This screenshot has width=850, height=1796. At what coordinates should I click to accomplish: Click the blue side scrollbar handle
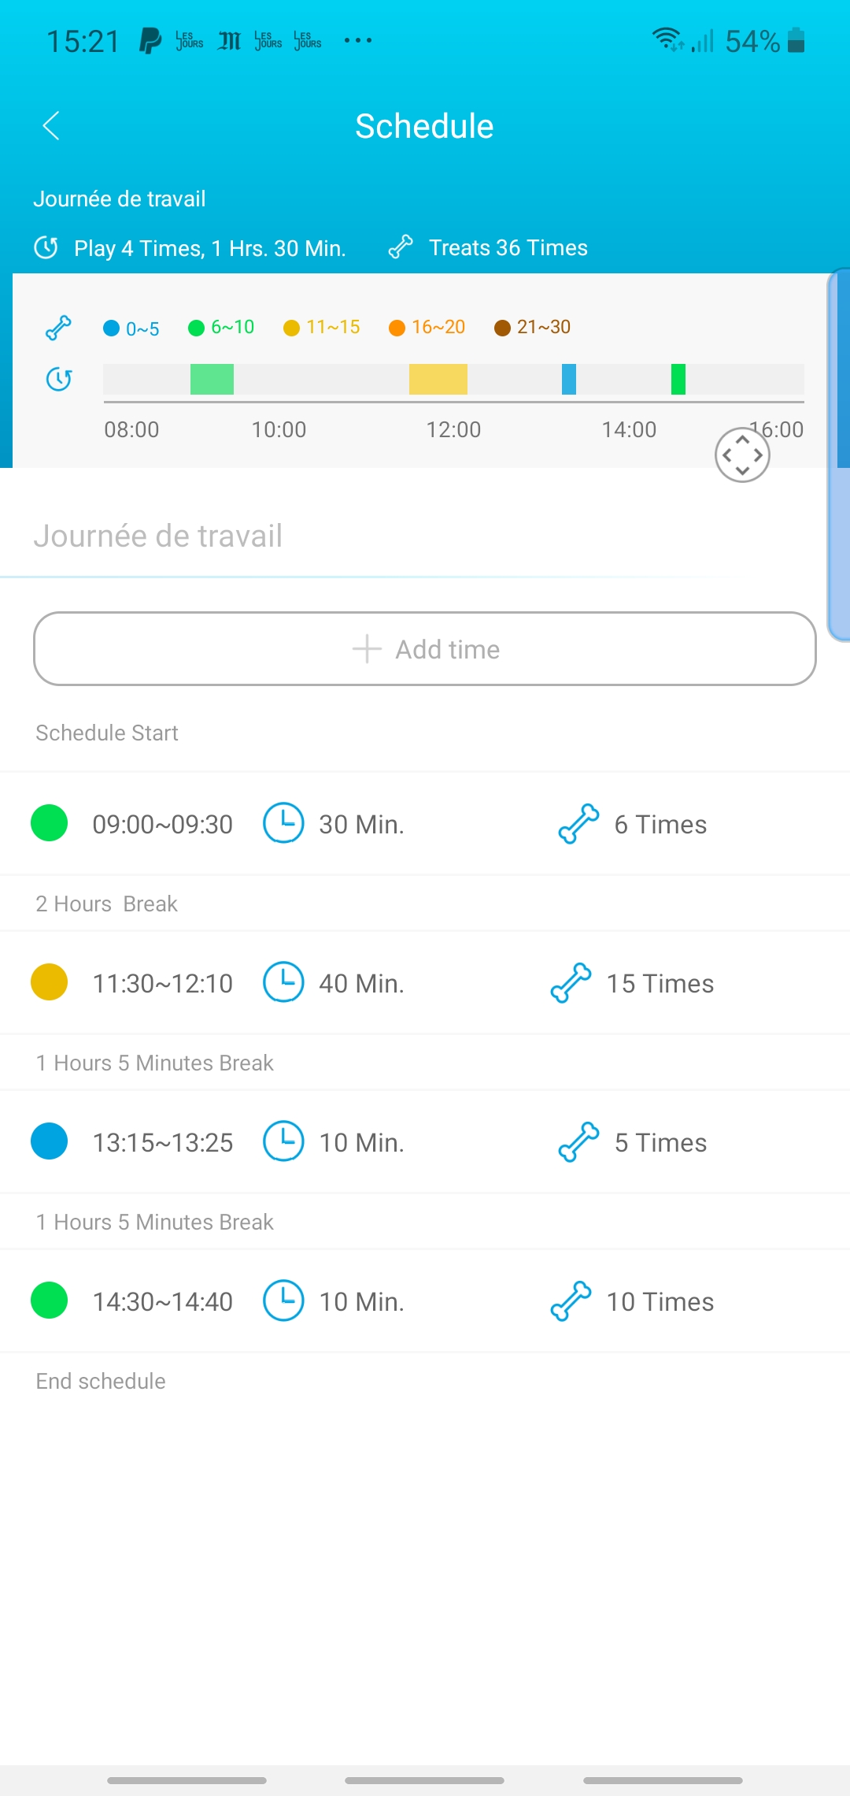tap(839, 455)
